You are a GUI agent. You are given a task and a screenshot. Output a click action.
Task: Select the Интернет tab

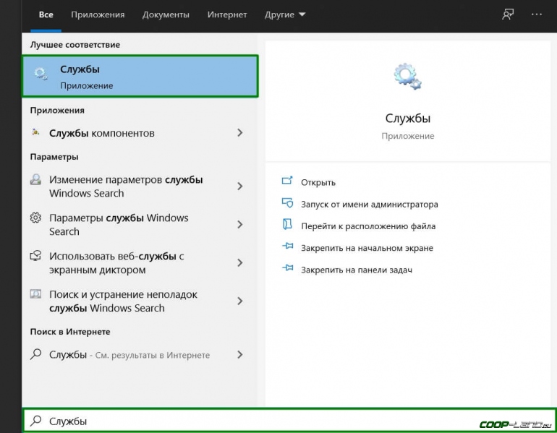click(226, 14)
